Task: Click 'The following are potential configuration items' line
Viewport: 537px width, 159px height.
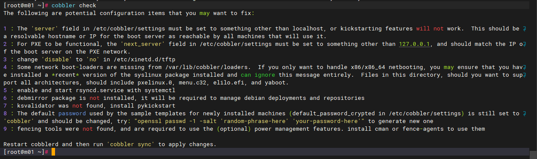Action: [x=129, y=13]
